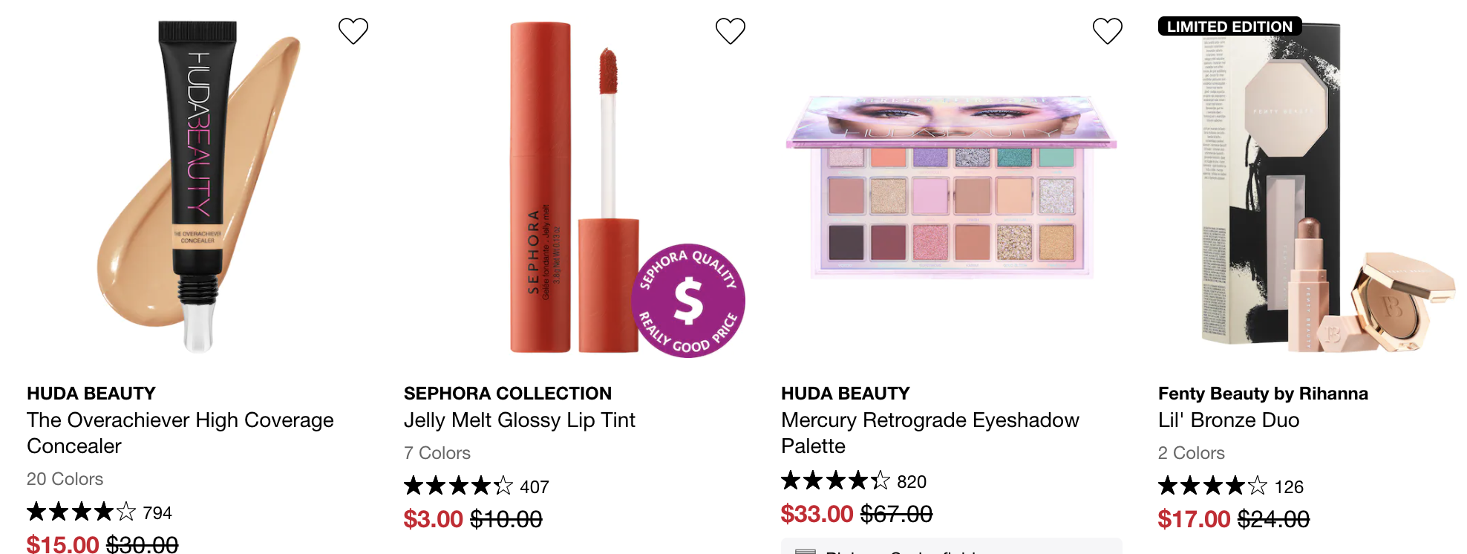This screenshot has width=1467, height=554.
Task: Open Jelly Melt Glossy Lip Tint link
Action: pyautogui.click(x=520, y=420)
